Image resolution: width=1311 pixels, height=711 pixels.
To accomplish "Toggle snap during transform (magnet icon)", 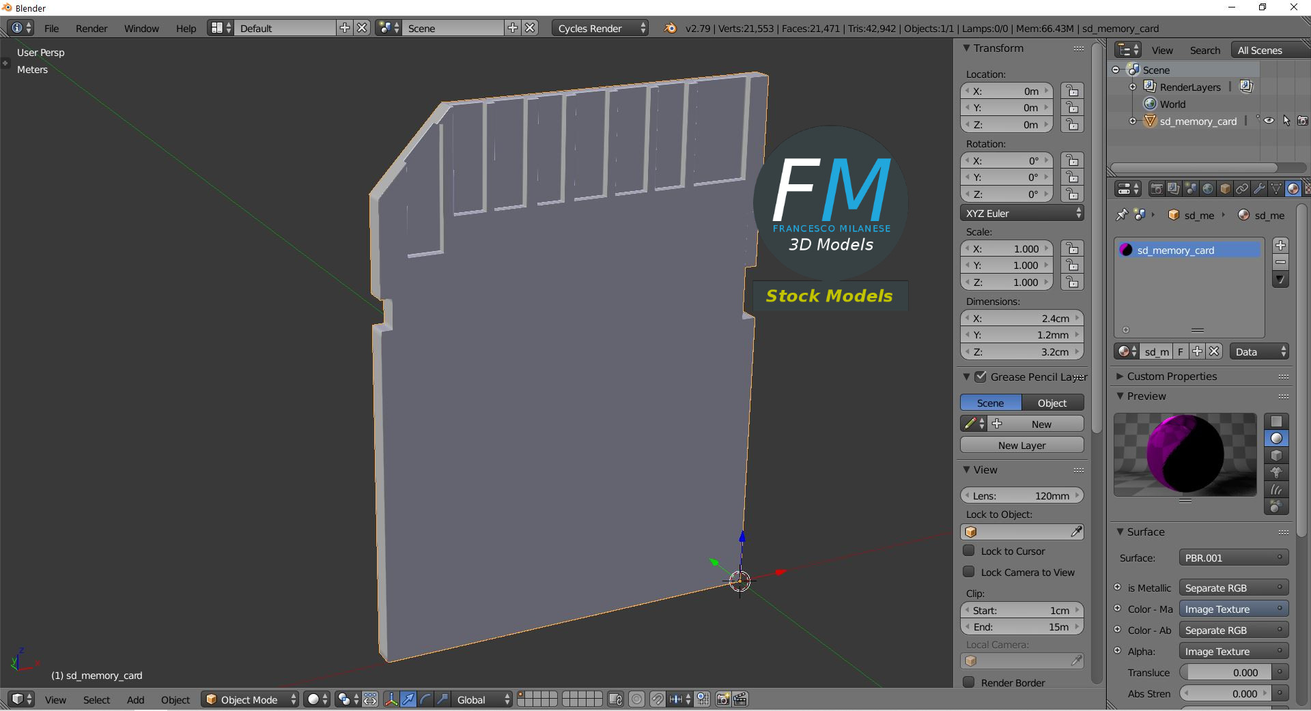I will tap(657, 699).
